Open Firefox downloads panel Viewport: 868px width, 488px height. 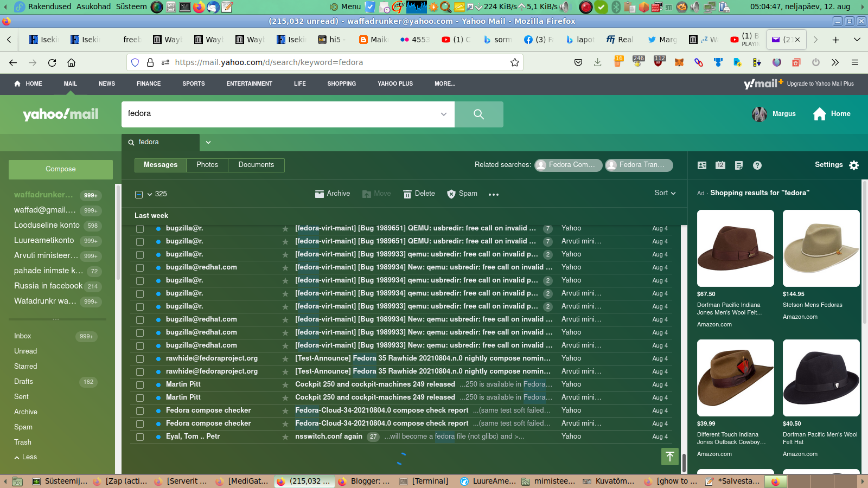[x=597, y=62]
